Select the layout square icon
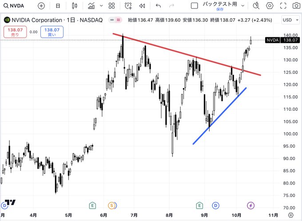 (195, 6)
